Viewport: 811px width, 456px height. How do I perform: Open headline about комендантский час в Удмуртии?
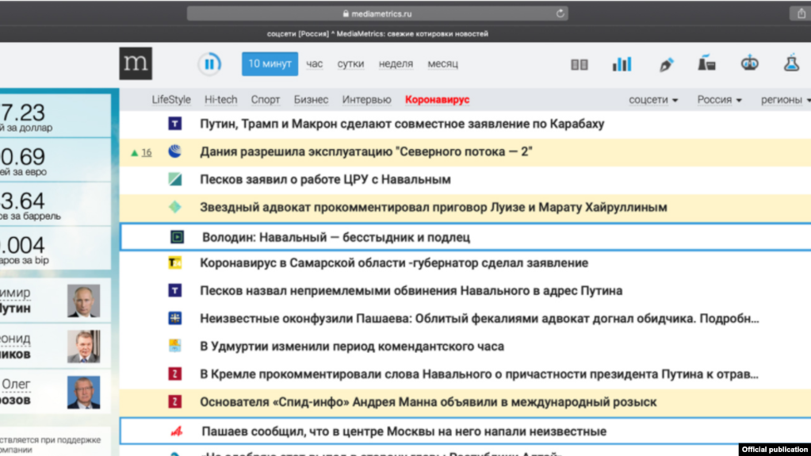352,347
